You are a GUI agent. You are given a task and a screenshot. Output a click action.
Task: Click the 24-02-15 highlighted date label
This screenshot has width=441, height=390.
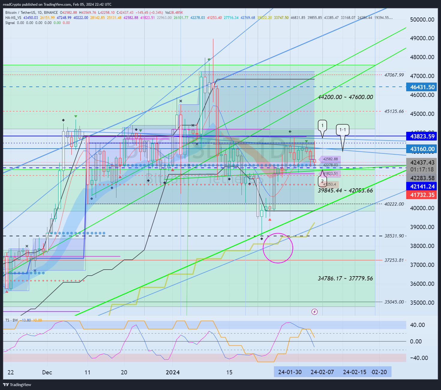coord(355,372)
